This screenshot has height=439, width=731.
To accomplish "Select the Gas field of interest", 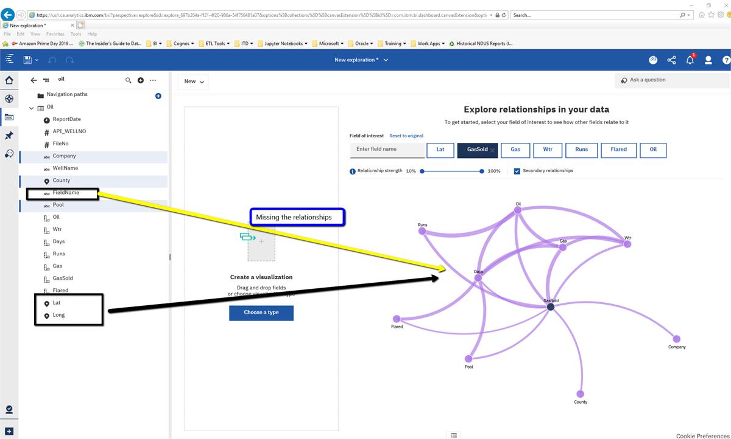I will 515,150.
